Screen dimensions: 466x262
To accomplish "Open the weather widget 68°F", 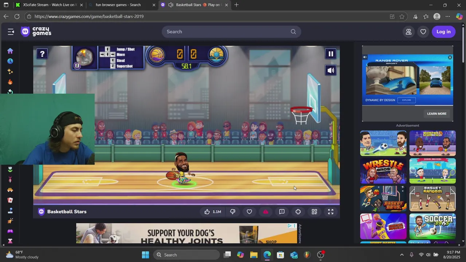I will [x=23, y=255].
